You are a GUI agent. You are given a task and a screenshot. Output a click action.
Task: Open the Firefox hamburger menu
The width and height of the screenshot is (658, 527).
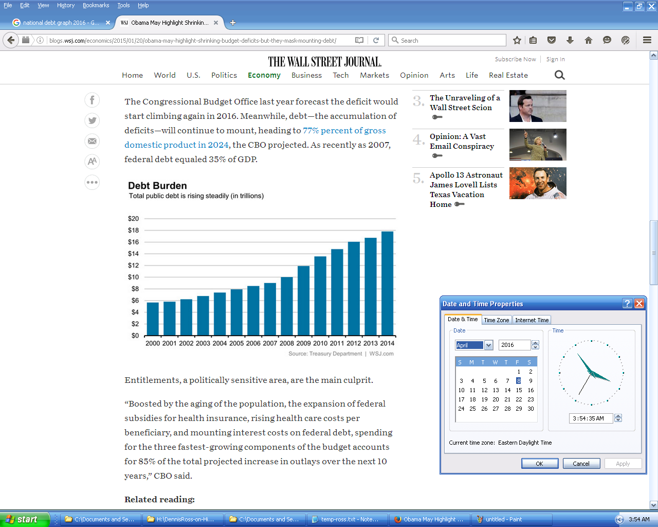(647, 40)
